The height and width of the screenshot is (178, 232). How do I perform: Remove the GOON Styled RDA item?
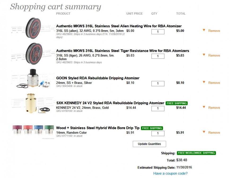pyautogui.click(x=214, y=83)
